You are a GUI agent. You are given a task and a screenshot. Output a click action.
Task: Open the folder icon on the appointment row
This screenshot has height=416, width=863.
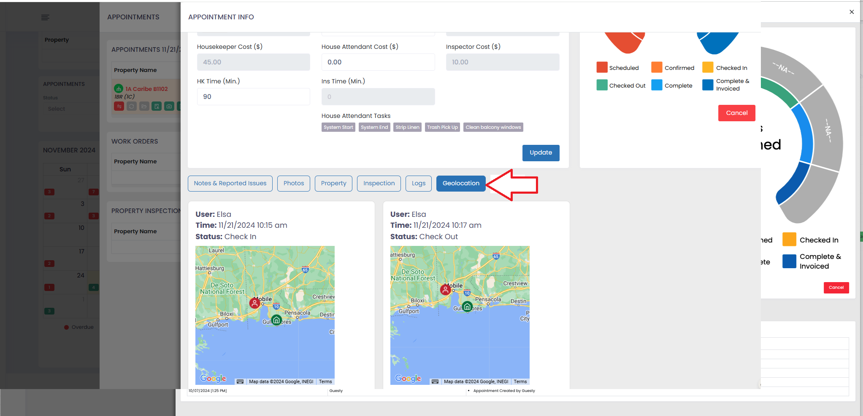coord(144,106)
